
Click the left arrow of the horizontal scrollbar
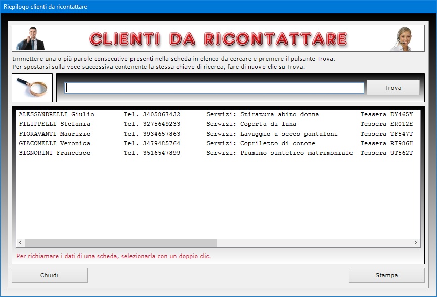[20, 243]
